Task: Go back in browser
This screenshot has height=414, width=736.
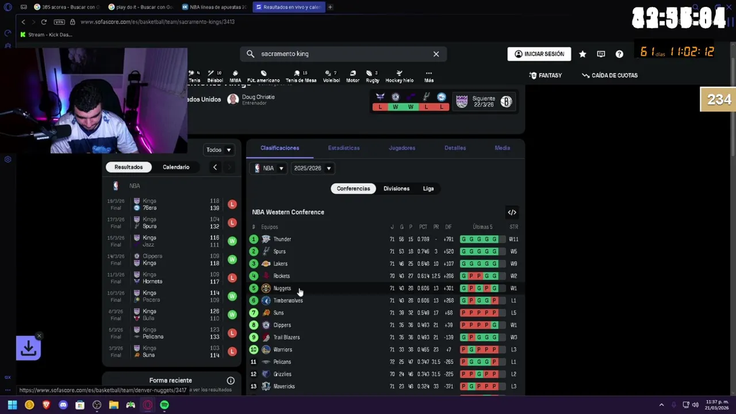Action: (23, 22)
